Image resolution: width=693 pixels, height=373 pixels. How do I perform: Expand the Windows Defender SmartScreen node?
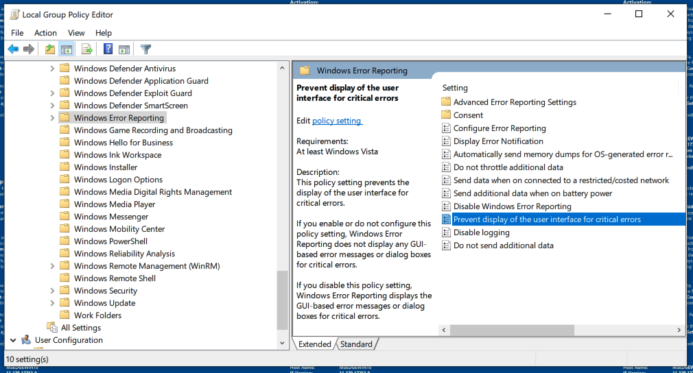(52, 106)
